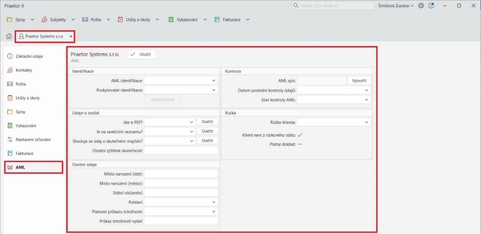Open the Spisy menu in toolbar

[x=20, y=20]
